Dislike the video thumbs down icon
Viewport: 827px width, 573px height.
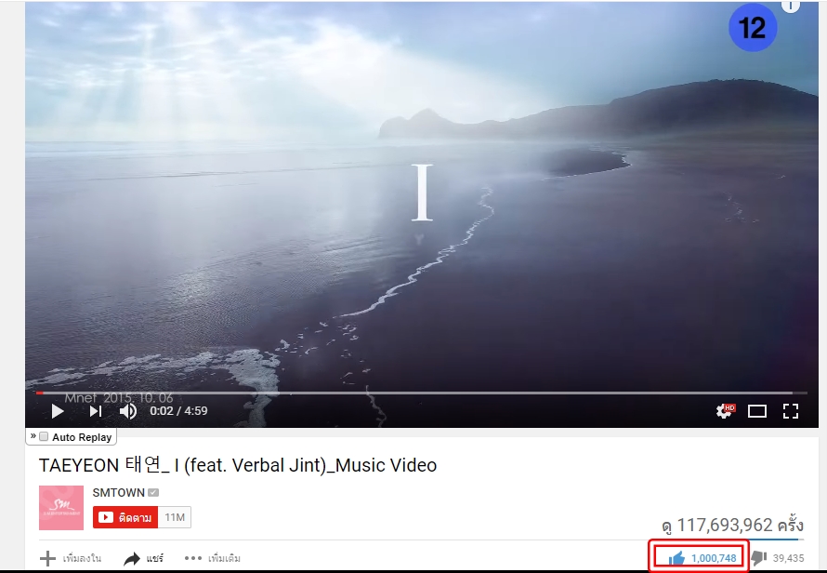pos(758,558)
